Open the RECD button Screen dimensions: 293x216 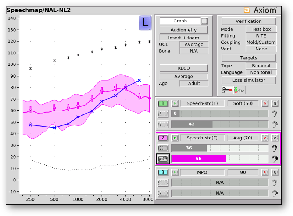point(183,68)
